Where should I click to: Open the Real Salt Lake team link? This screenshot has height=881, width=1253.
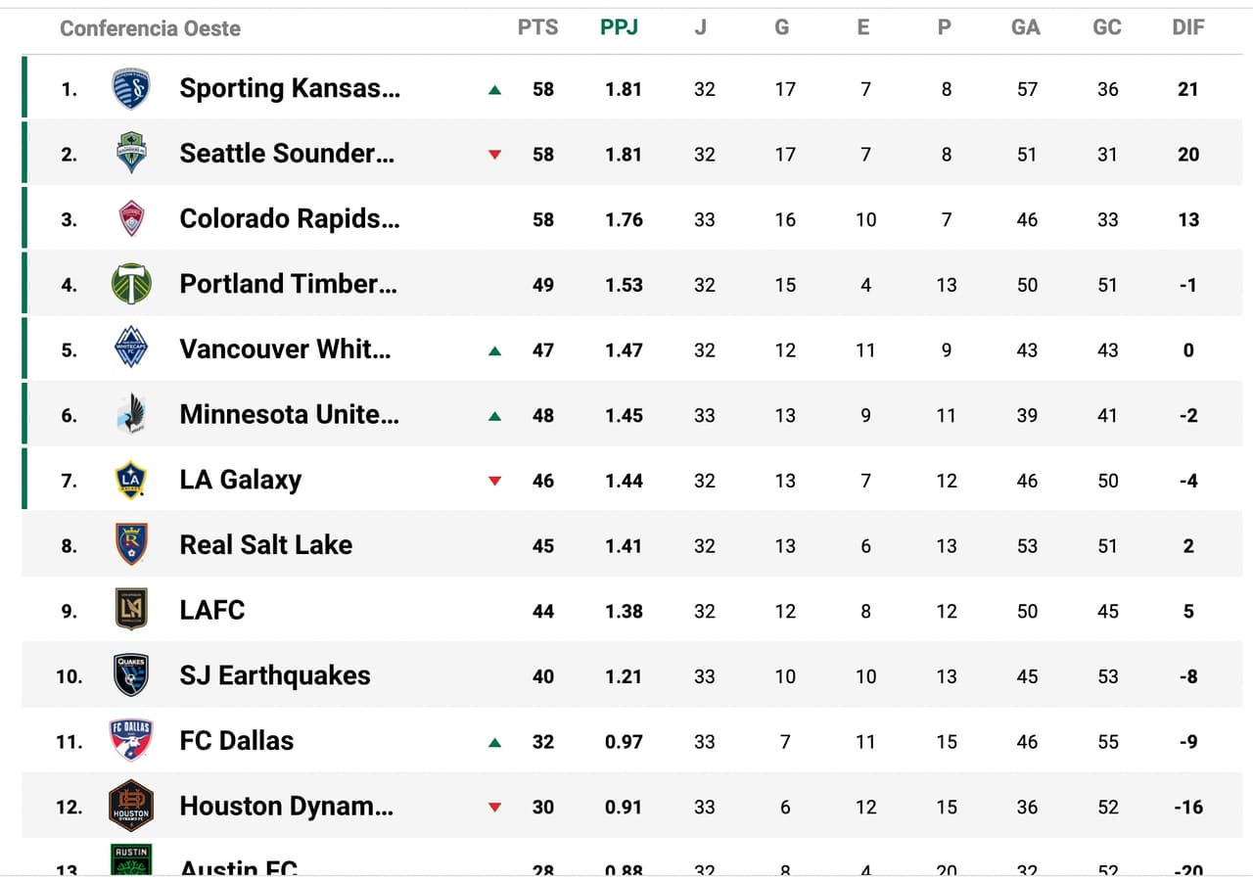266,545
